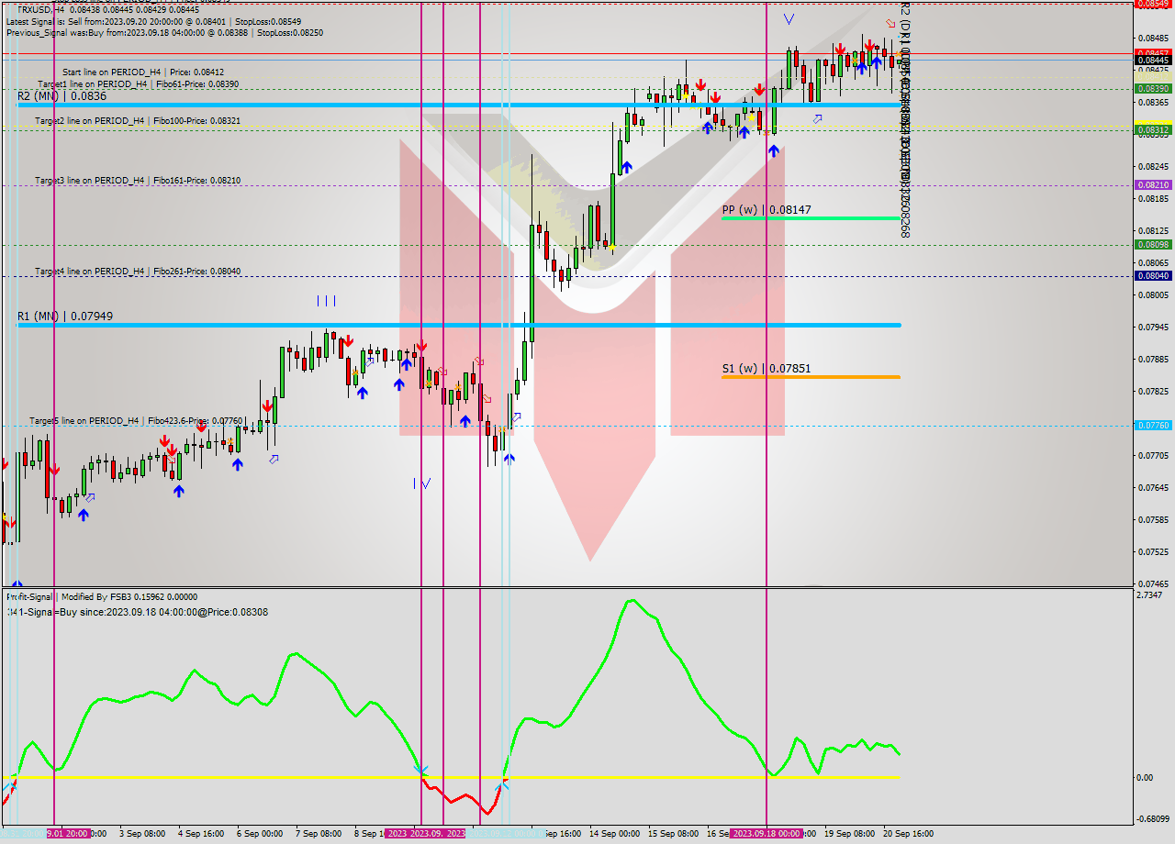This screenshot has height=844, width=1175.
Task: Click the 2.7347 indicator scale value
Action: (1150, 596)
